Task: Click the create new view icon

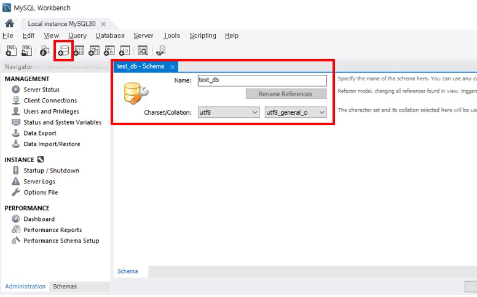Action: tap(94, 50)
